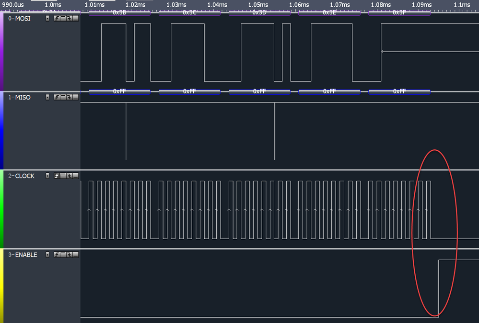Viewport: 479px width, 323px height.
Task: Click the 1.09ms mark on time ruler
Action: 421,5
